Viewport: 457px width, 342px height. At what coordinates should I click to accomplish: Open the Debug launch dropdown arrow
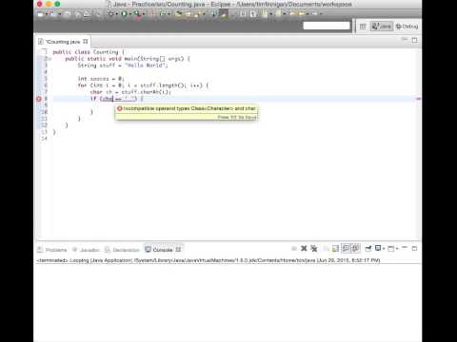point(117,14)
